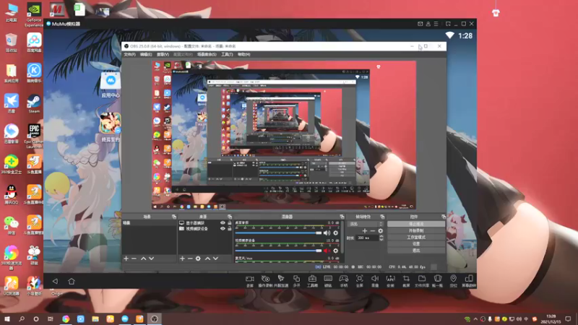
Task: Toggle lock on display capture source
Action: [229, 223]
